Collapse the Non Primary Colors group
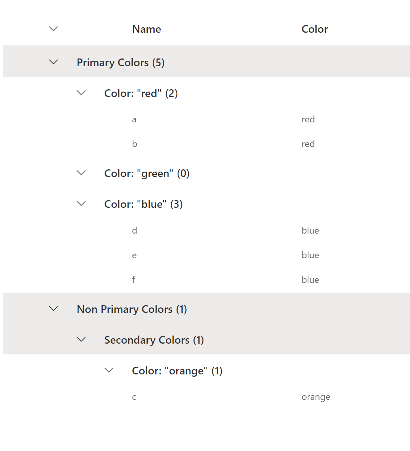410x451 pixels. click(x=53, y=308)
